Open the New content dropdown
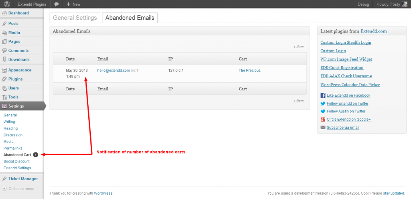411x199 pixels. click(73, 4)
